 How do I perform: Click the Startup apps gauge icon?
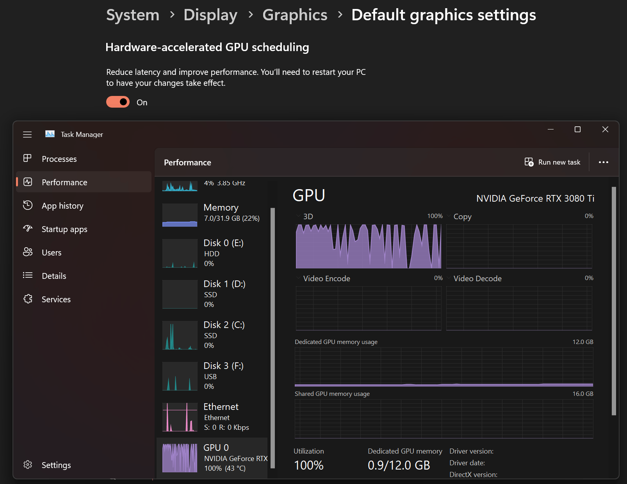tap(28, 229)
